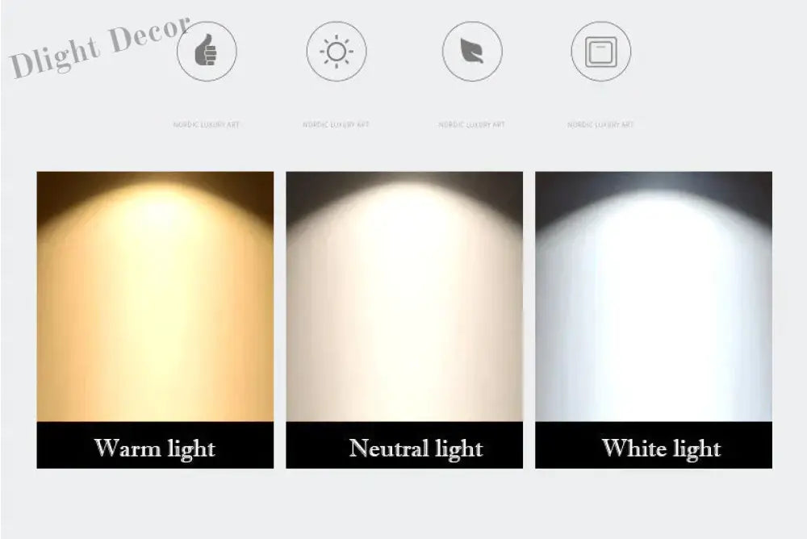The image size is (807, 539).
Task: Choose the 'Neutral light' black label bar
Action: (404, 445)
